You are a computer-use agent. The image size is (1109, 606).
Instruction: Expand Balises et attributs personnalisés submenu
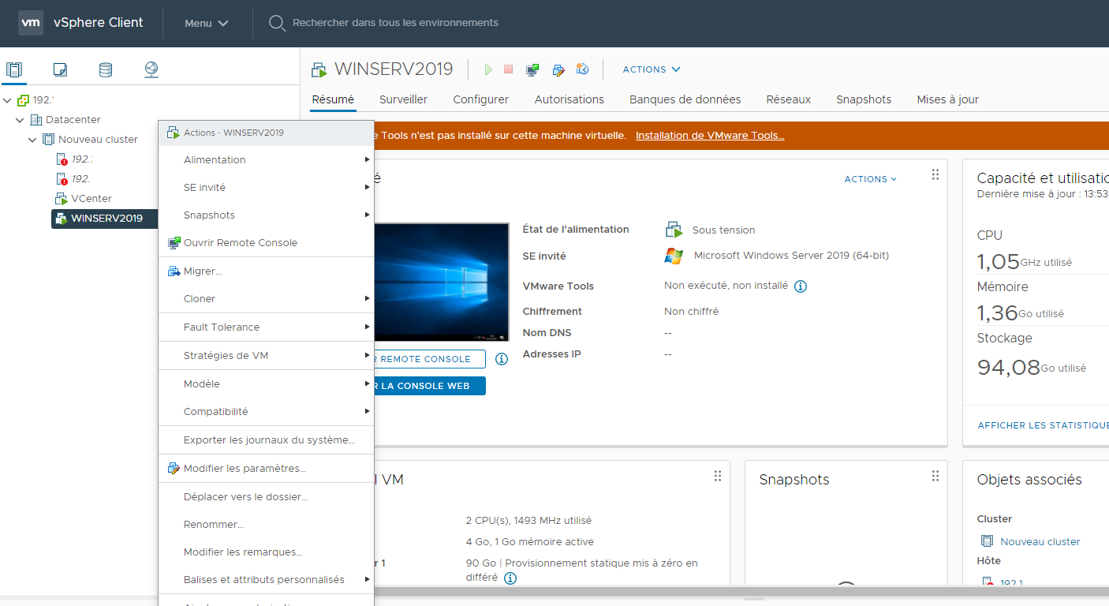pyautogui.click(x=266, y=580)
